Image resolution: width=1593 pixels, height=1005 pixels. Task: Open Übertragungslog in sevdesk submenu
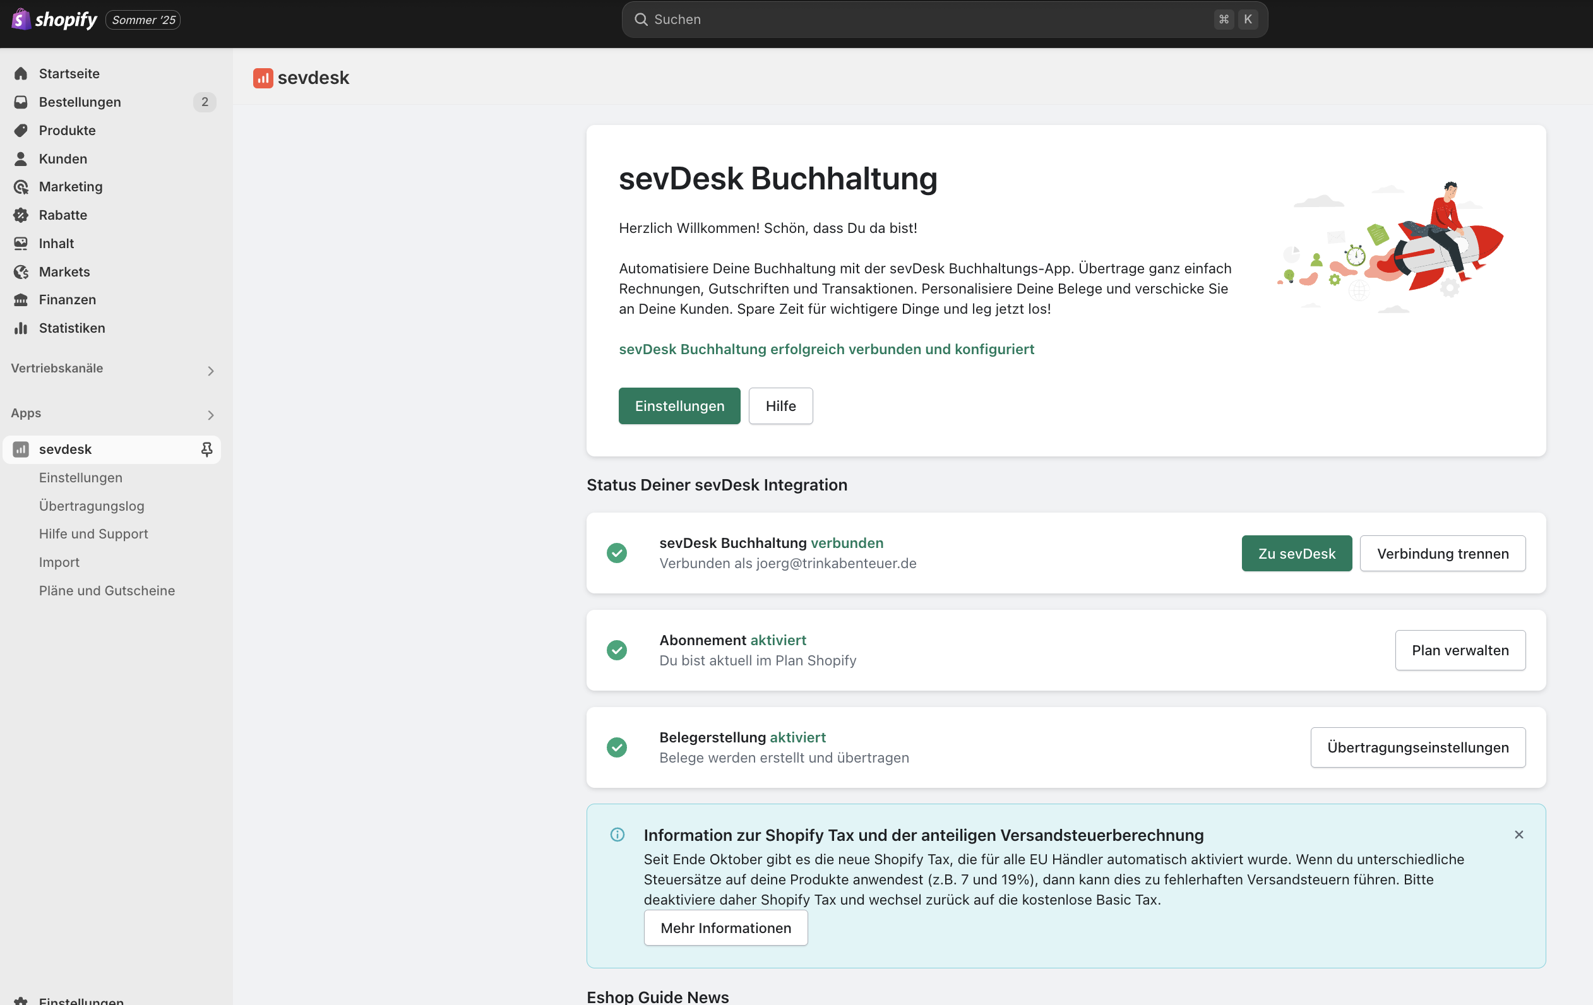[92, 506]
